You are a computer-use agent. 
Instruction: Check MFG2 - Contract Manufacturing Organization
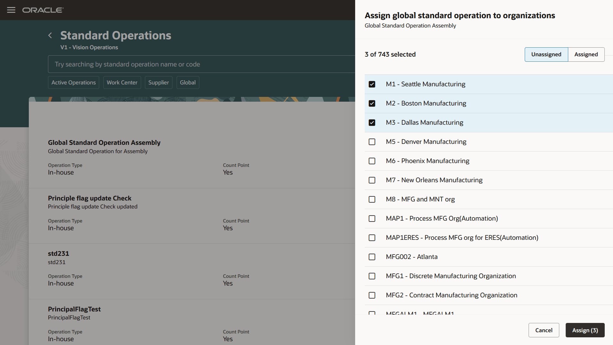point(372,295)
